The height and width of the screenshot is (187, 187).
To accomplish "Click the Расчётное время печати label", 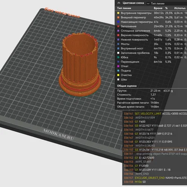I will click(x=133, y=103).
